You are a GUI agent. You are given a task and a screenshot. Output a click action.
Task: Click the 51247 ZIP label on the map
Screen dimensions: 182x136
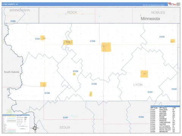click(66, 117)
